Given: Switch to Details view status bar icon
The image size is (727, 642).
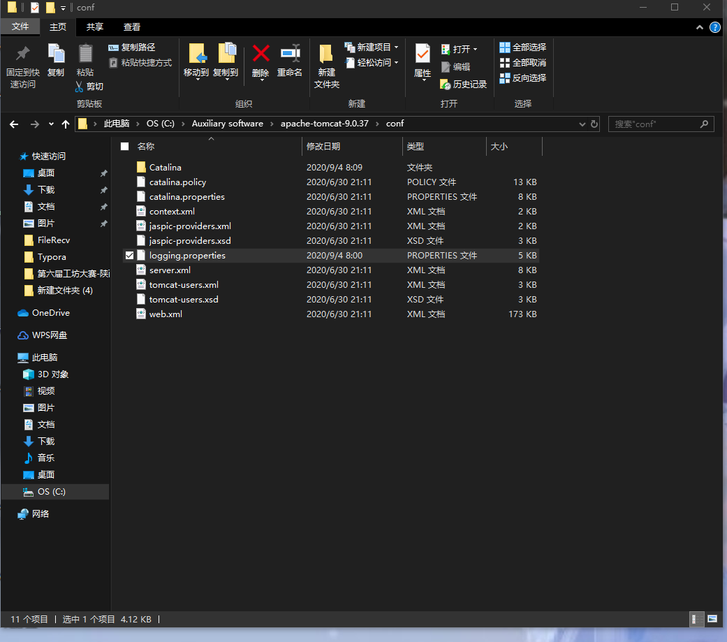Looking at the screenshot, I should [x=696, y=619].
